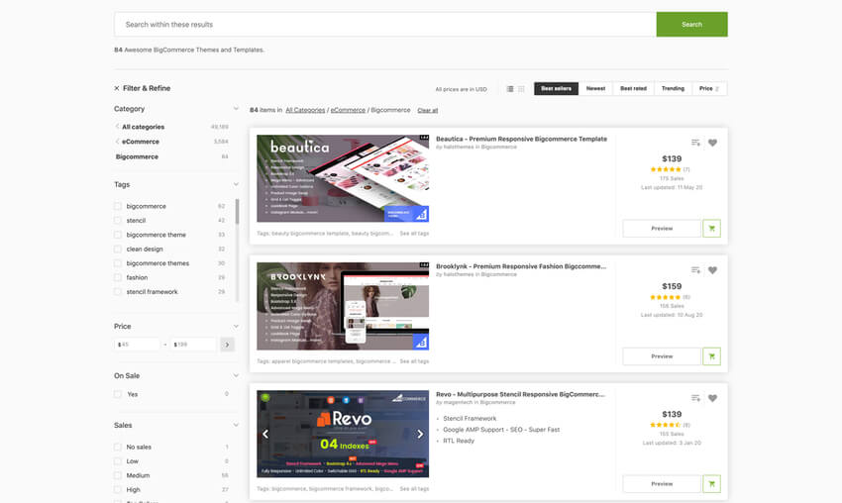Select All categories in sidebar
This screenshot has height=503, width=842.
click(x=143, y=127)
